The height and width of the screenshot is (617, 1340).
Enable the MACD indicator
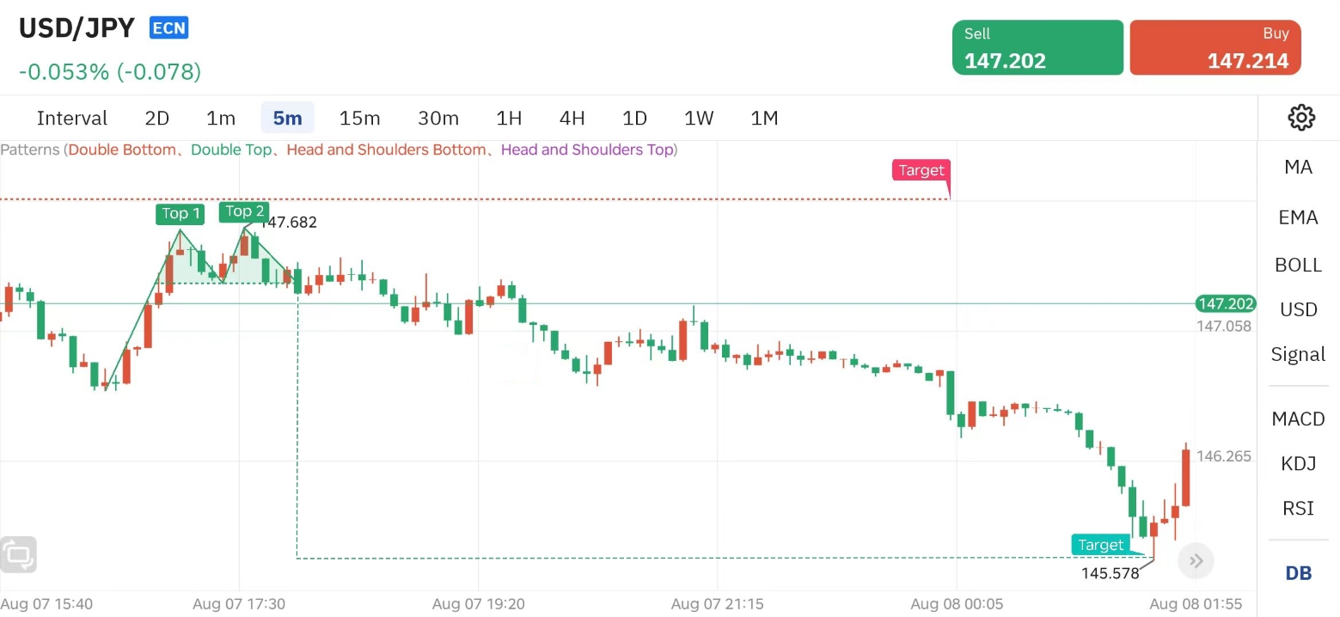point(1298,418)
